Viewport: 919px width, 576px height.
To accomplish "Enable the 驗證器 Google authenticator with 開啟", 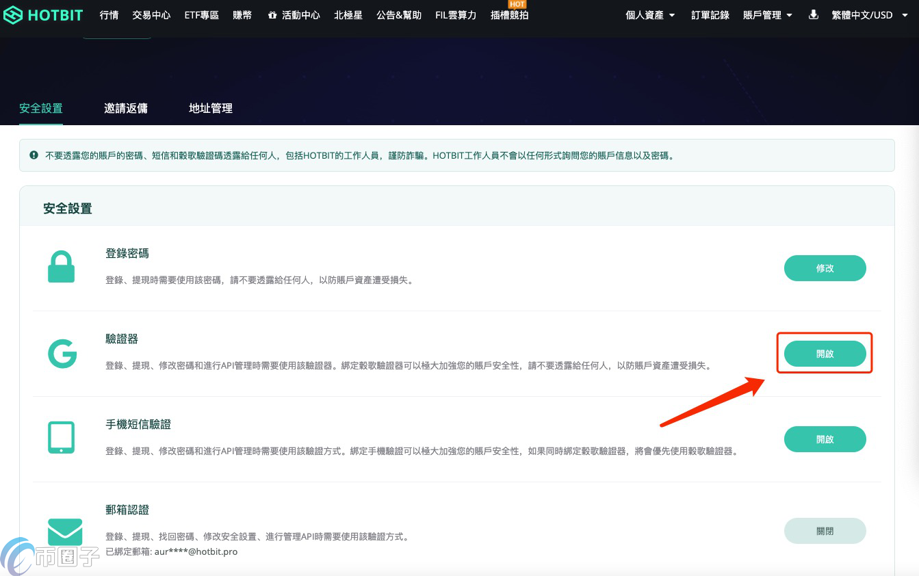I will pos(825,354).
